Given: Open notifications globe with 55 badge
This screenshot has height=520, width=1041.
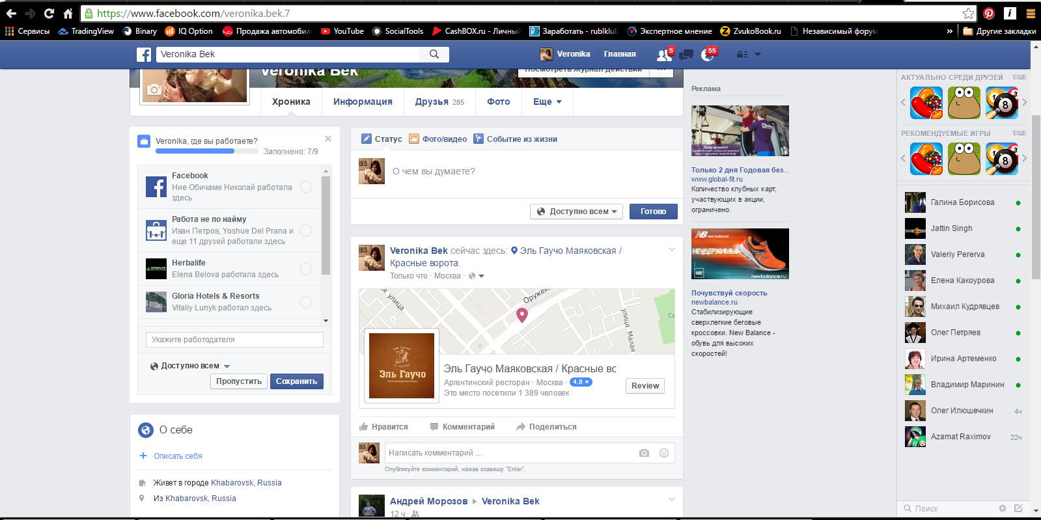Looking at the screenshot, I should (708, 55).
